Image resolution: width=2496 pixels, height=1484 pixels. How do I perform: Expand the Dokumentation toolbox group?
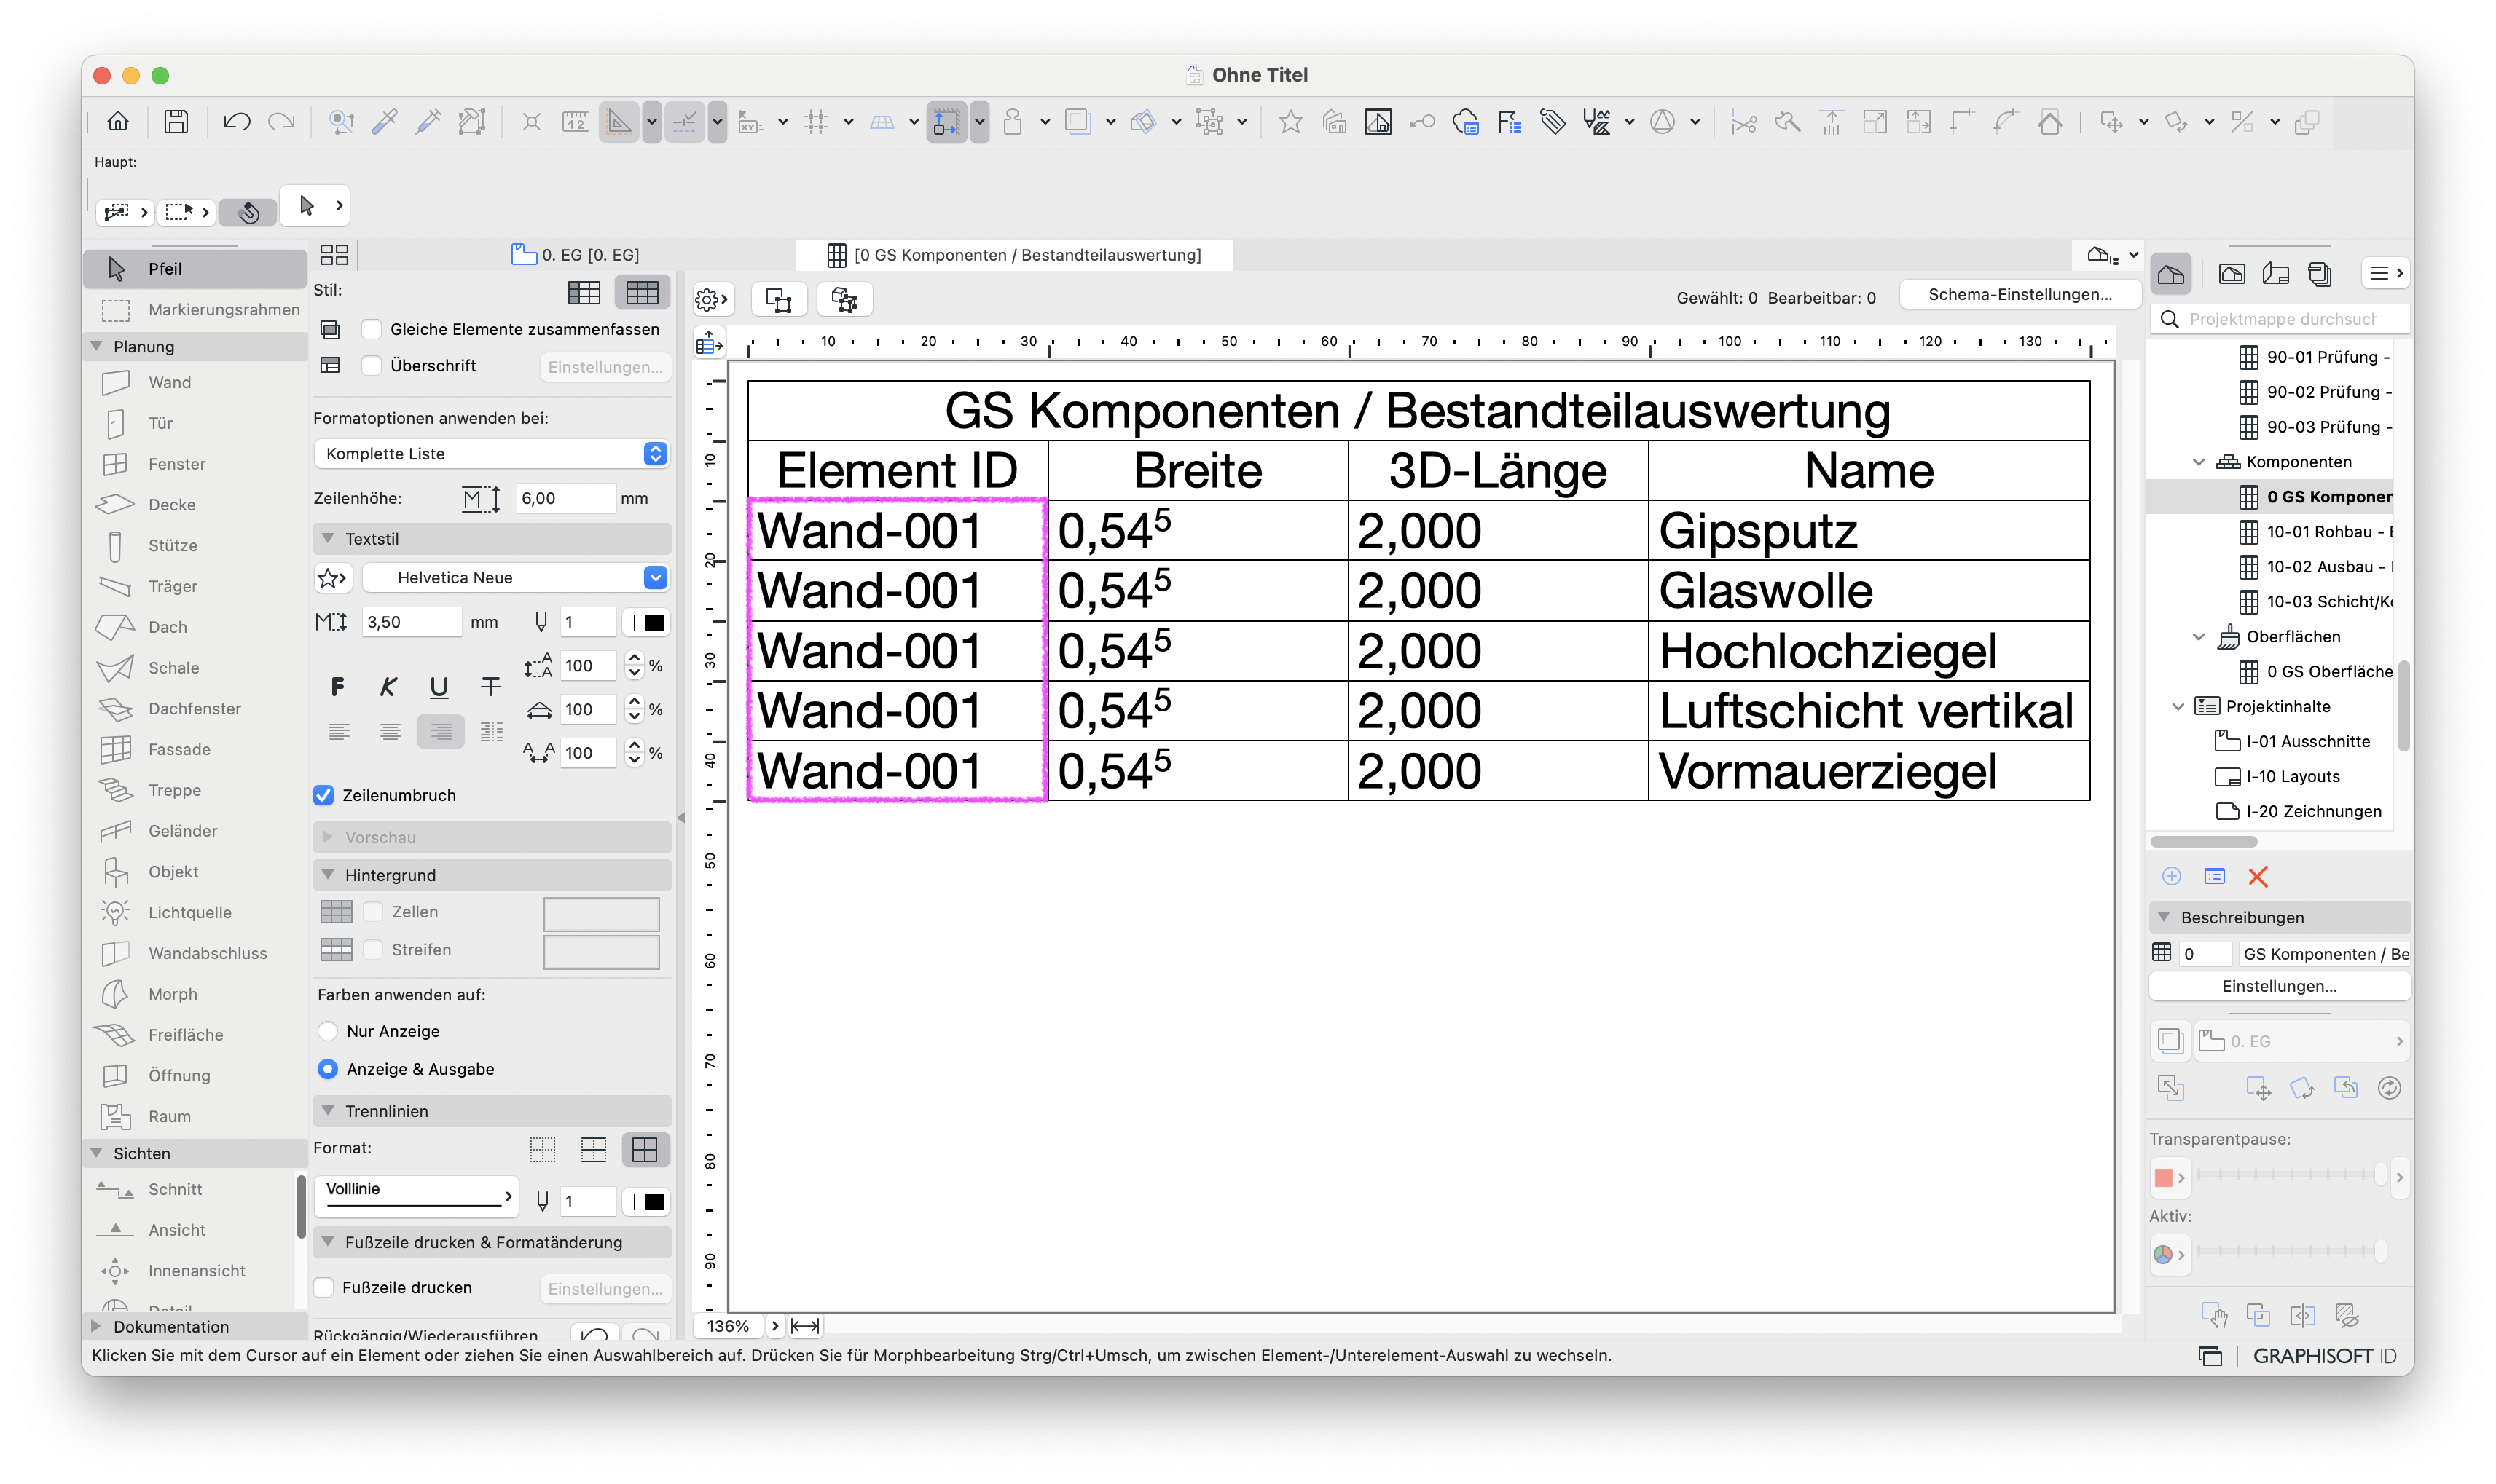pos(96,1327)
